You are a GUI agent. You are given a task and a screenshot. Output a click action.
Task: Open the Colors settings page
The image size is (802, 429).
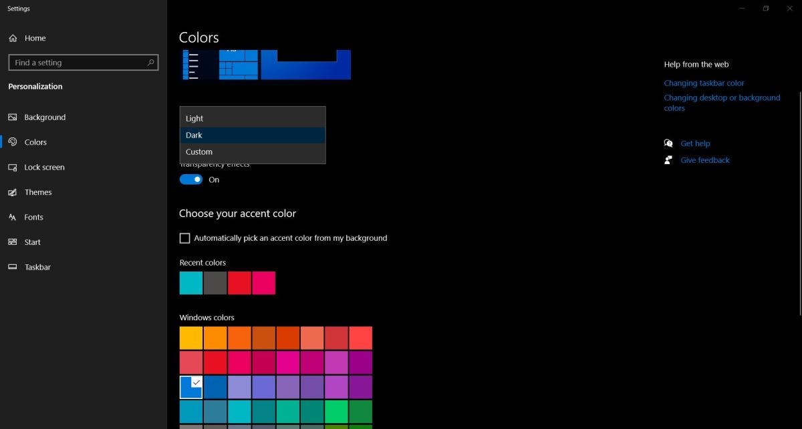[x=35, y=142]
